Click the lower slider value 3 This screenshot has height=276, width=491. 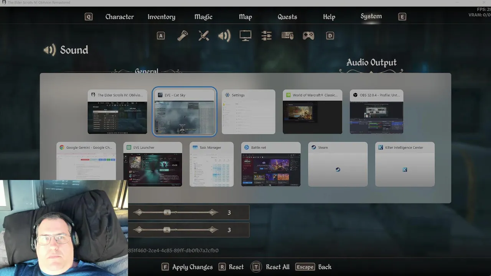coord(229,230)
